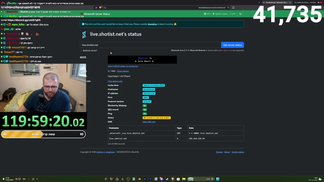Open File Explorer from taskbar
324x182 pixels.
[x=184, y=179]
